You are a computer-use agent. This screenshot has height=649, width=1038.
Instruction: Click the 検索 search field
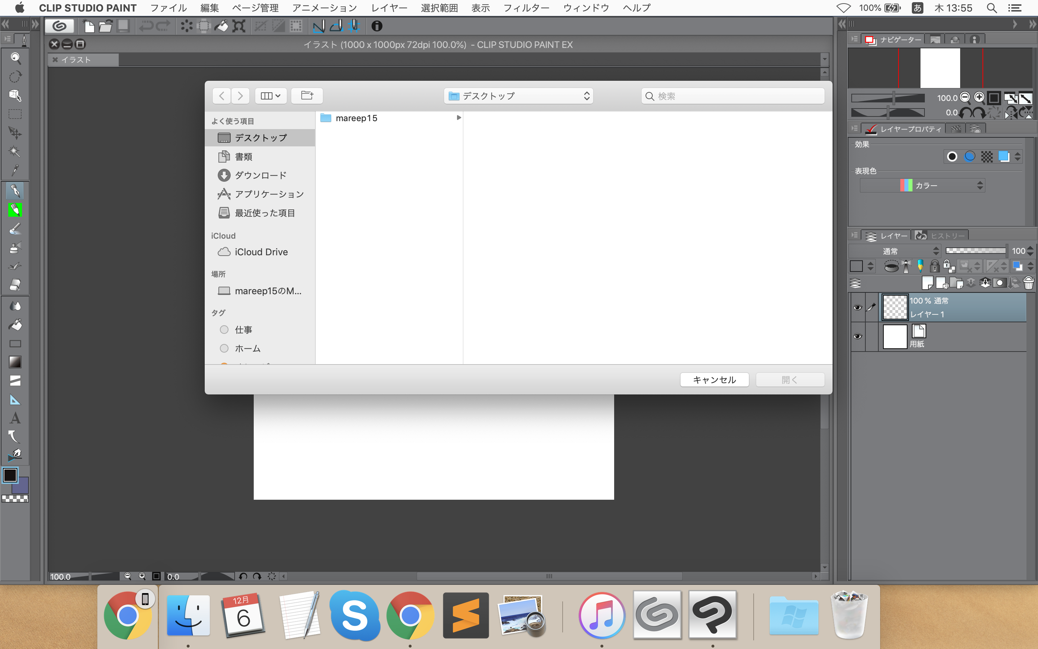click(x=733, y=96)
